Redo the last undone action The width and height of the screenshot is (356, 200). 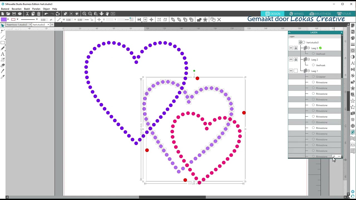point(52,14)
